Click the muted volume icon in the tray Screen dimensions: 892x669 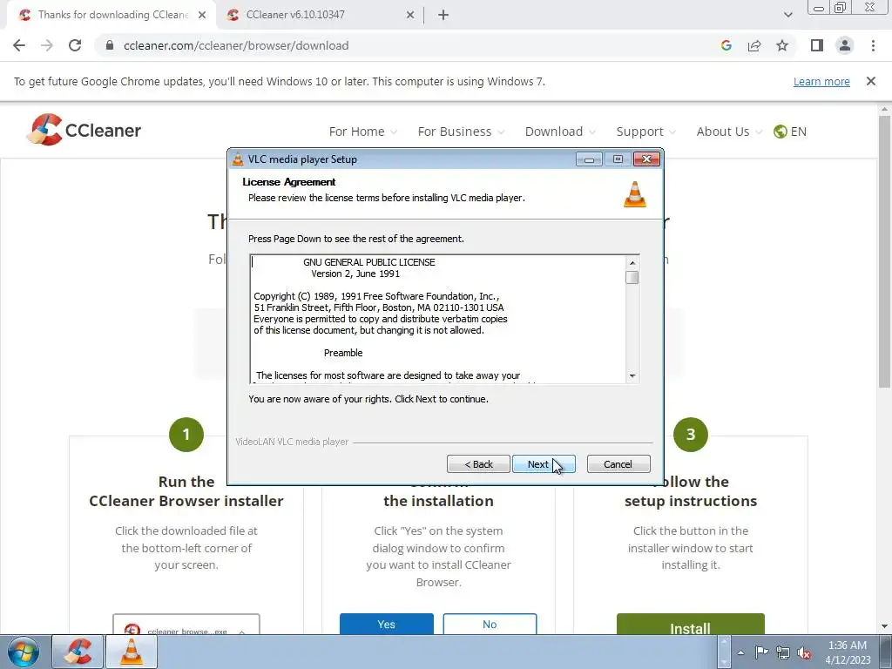point(804,652)
